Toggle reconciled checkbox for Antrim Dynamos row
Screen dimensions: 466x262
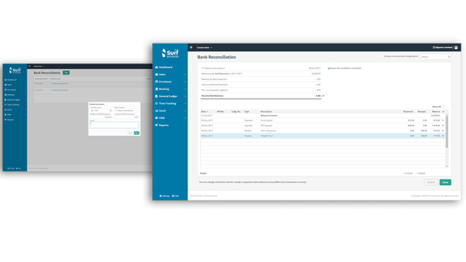click(x=443, y=130)
